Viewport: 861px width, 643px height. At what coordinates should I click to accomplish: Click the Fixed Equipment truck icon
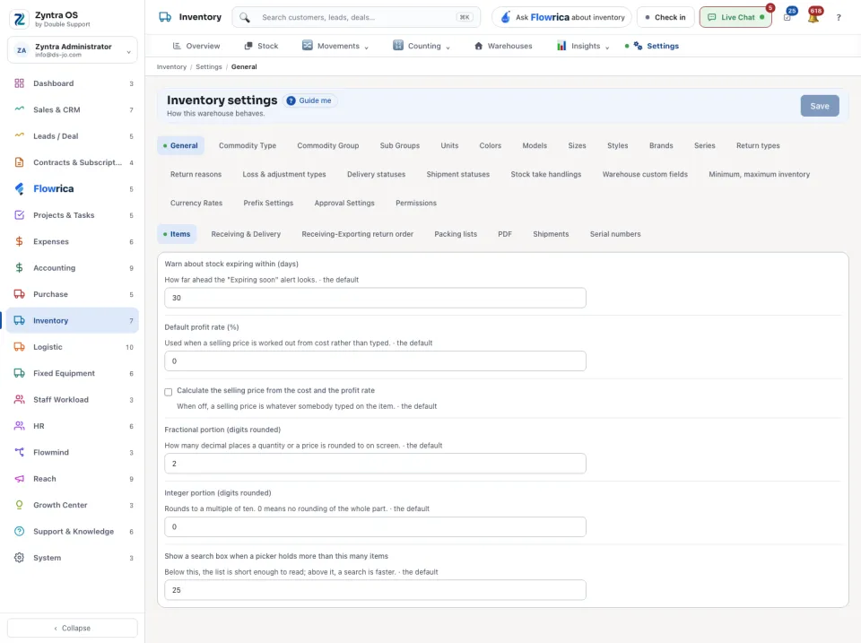(19, 373)
